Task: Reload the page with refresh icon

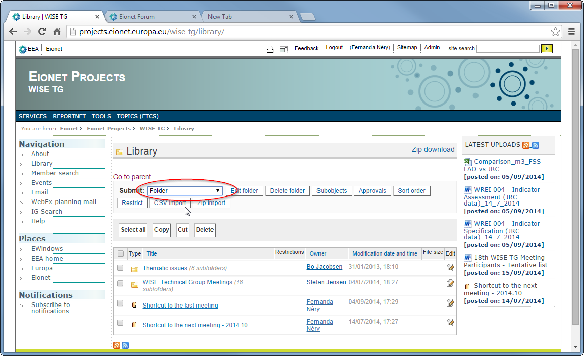Action: [x=42, y=32]
